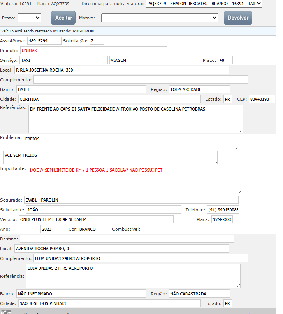This screenshot has width=283, height=314.
Task: Click resize handle of Referências text area
Action: [241, 131]
